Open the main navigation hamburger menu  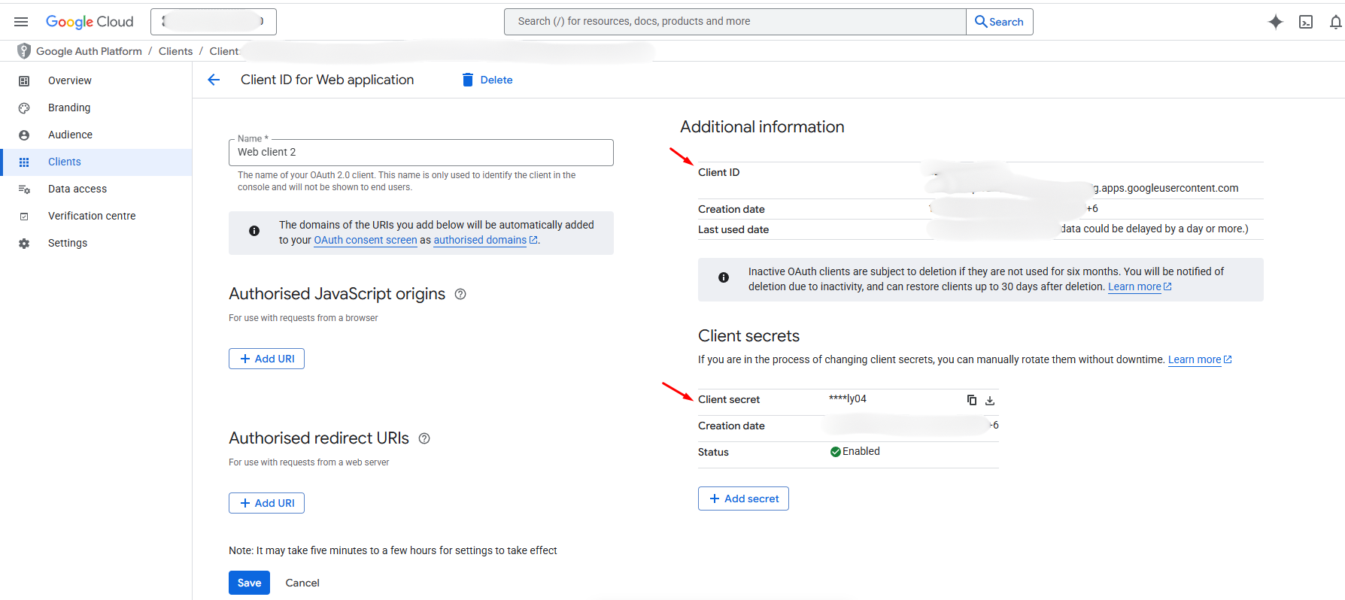pos(21,22)
